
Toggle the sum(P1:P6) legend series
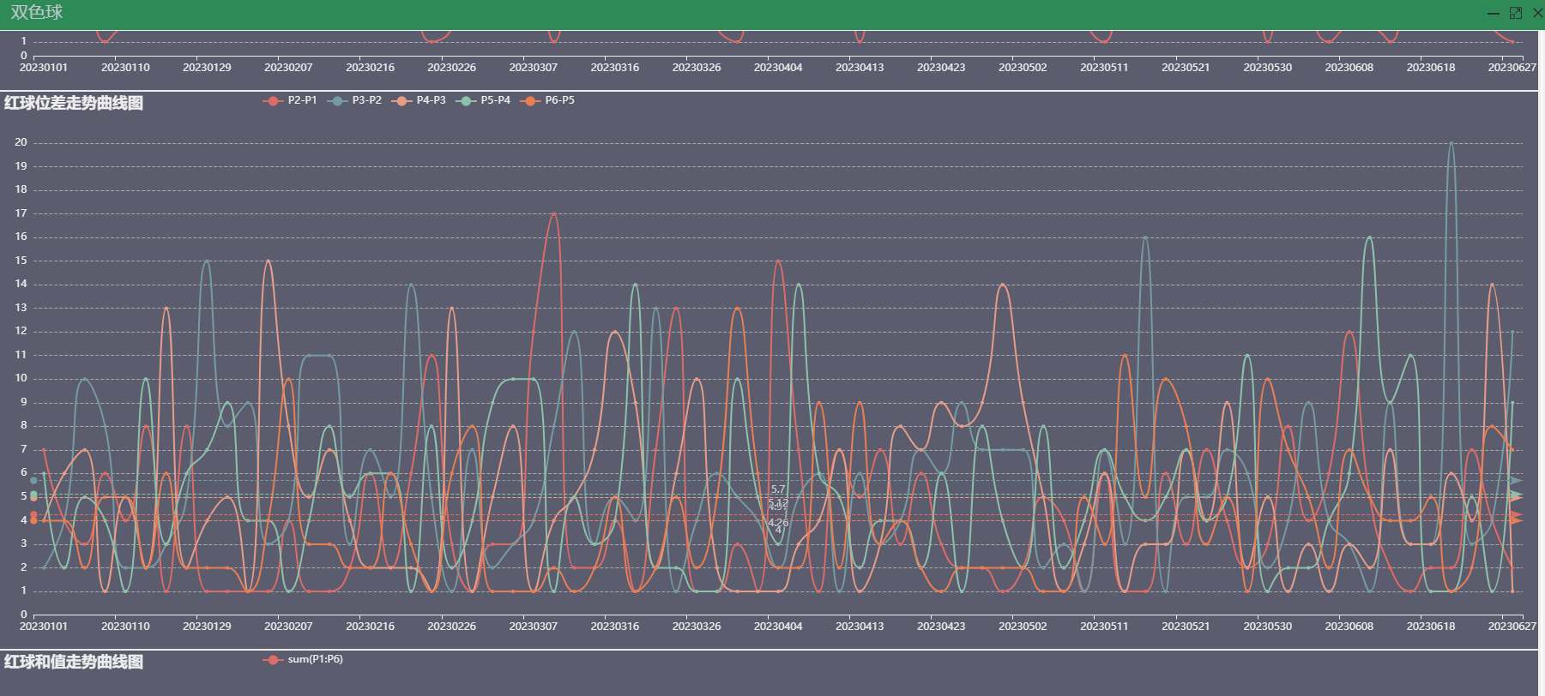tap(303, 659)
